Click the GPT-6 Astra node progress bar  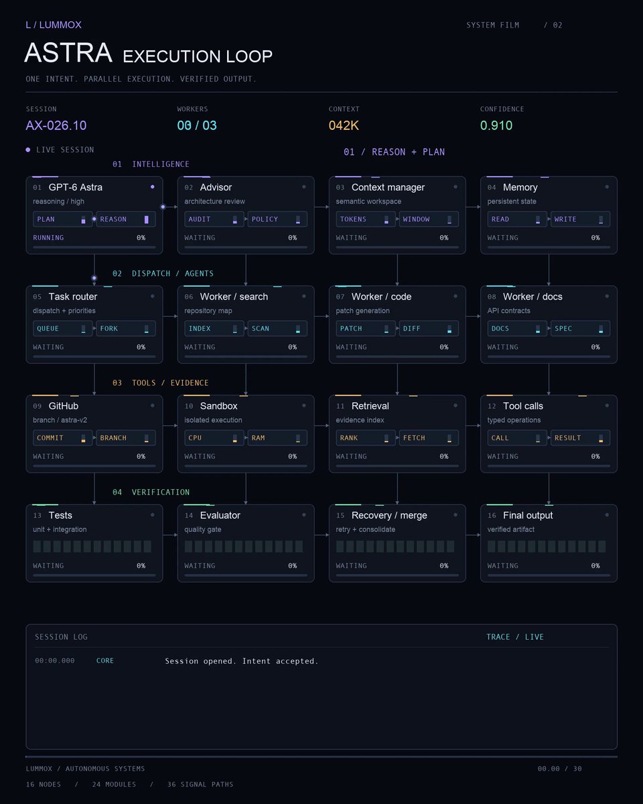pos(94,247)
